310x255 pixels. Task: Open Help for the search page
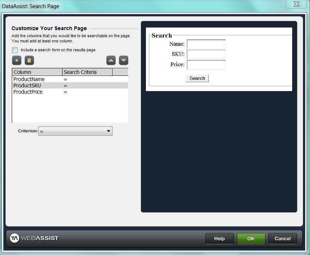[219, 239]
